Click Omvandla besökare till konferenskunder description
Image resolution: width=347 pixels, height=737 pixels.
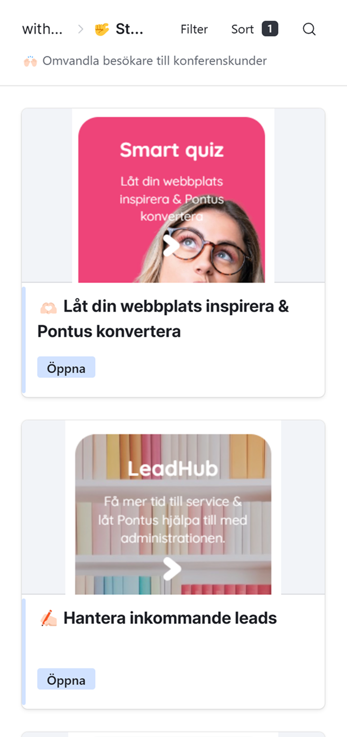[154, 61]
